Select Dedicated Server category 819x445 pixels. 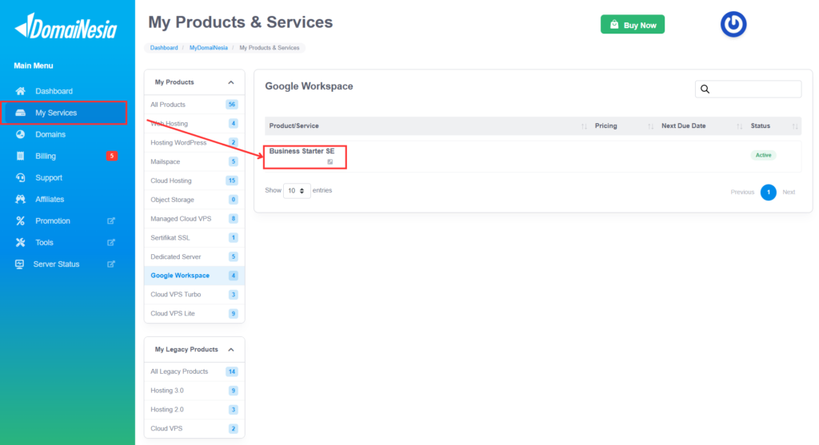194,256
